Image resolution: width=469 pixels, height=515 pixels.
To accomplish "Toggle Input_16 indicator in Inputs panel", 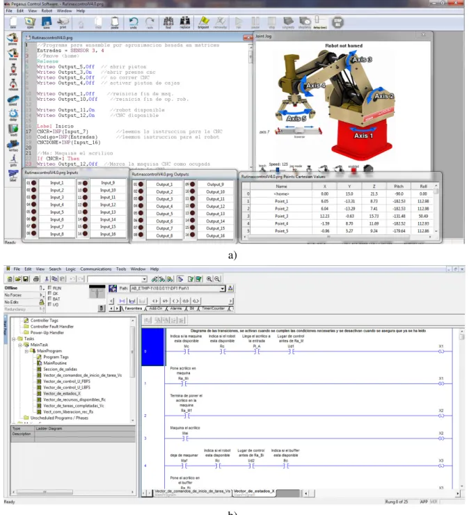I will pyautogui.click(x=85, y=234).
